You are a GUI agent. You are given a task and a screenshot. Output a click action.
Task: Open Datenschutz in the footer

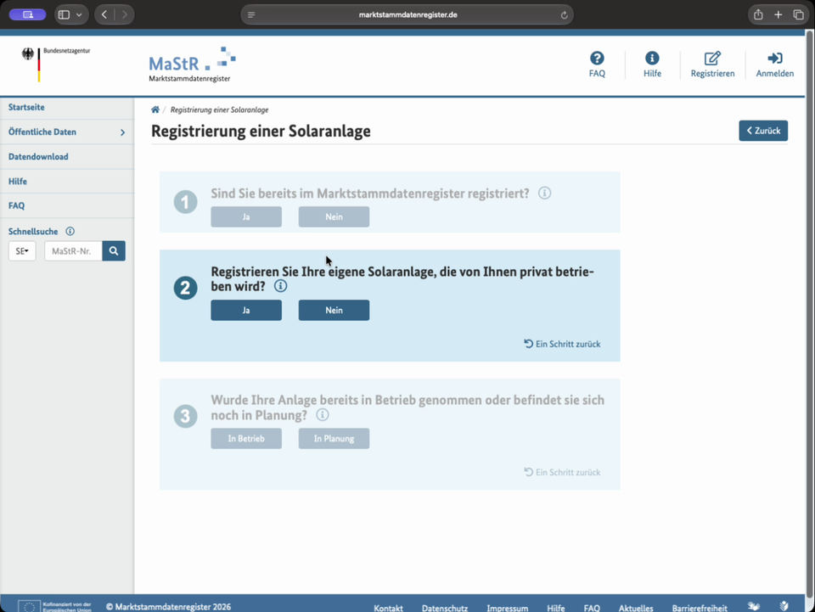[x=444, y=608]
